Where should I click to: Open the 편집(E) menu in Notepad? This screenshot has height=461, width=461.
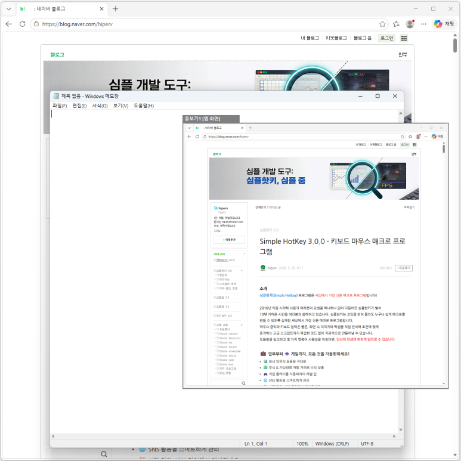(x=79, y=106)
